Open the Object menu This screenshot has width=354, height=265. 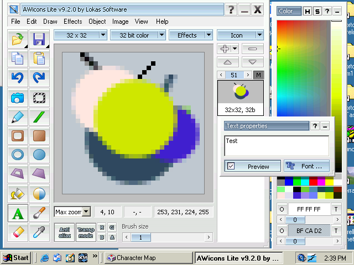pos(97,22)
